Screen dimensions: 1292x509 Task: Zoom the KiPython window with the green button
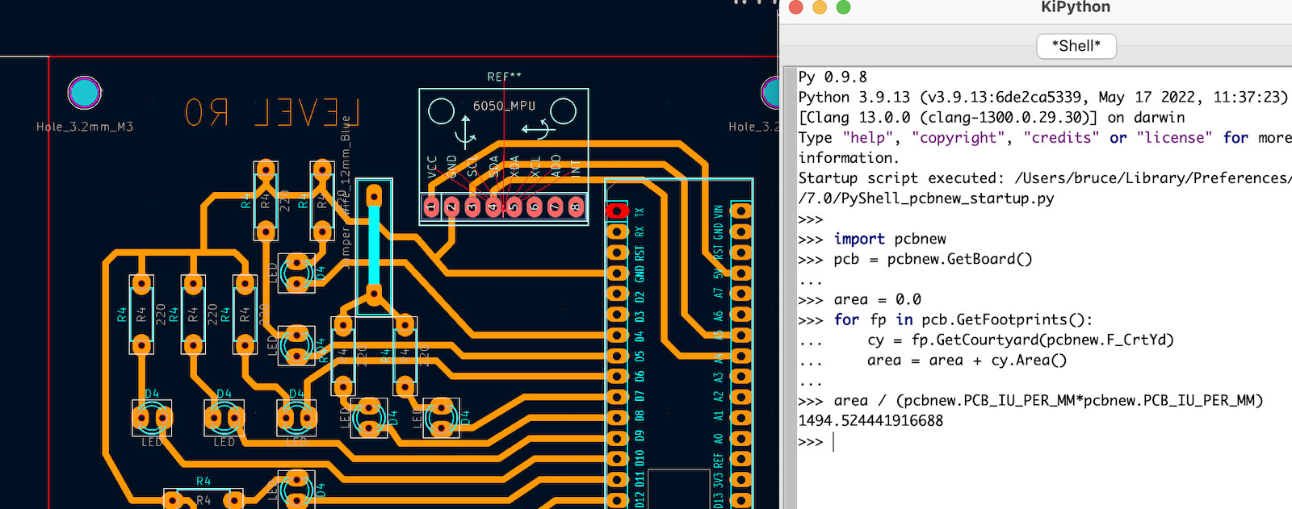point(844,7)
